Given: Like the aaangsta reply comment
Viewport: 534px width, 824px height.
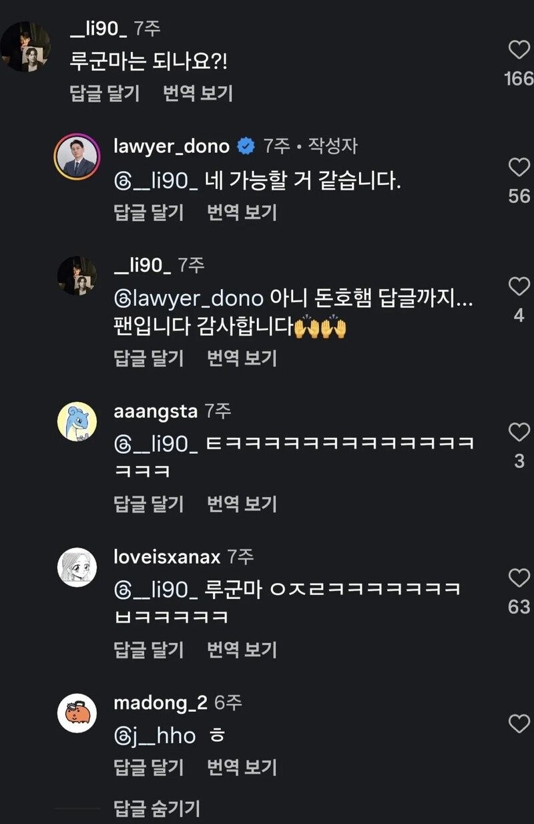Looking at the screenshot, I should pyautogui.click(x=519, y=433).
